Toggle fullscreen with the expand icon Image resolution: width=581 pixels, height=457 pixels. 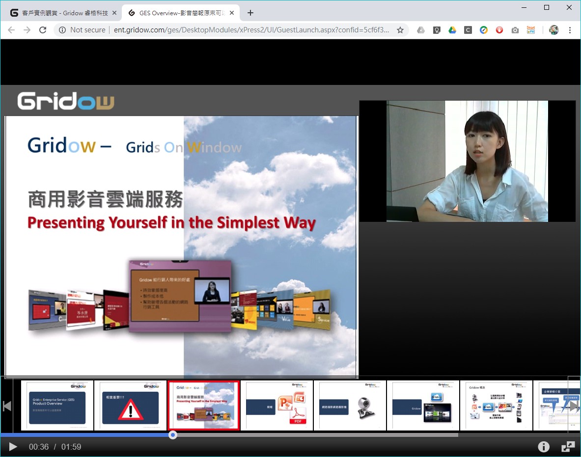tap(568, 447)
